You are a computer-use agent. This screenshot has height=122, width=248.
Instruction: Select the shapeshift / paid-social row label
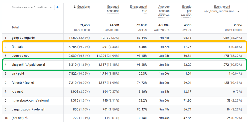28,65
